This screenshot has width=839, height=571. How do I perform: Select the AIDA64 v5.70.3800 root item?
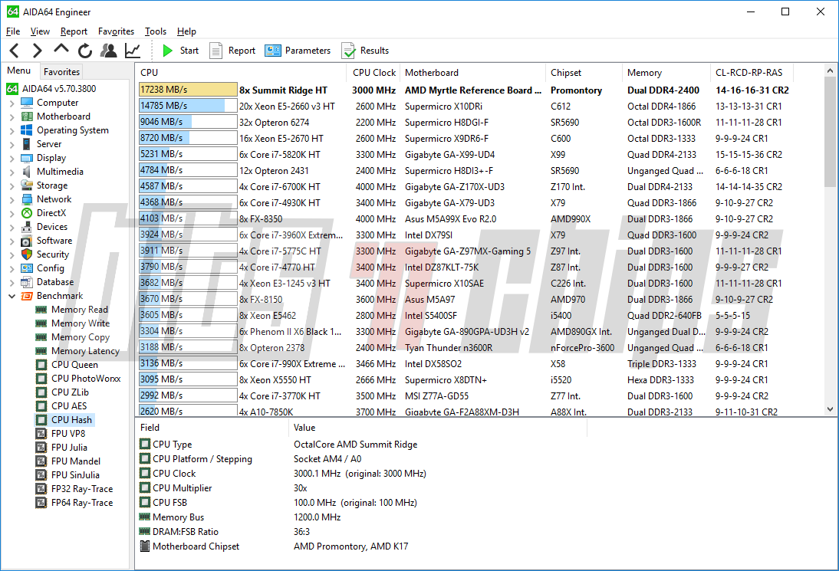pos(51,89)
